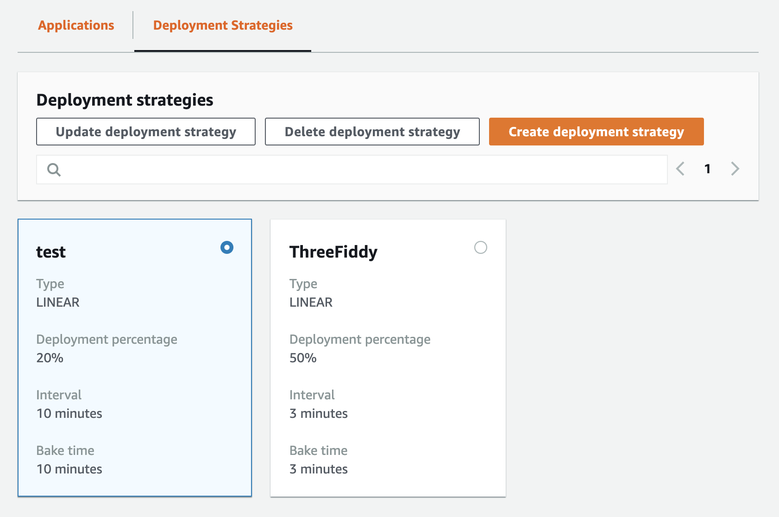Select the test strategy radio button
779x517 pixels.
click(227, 247)
